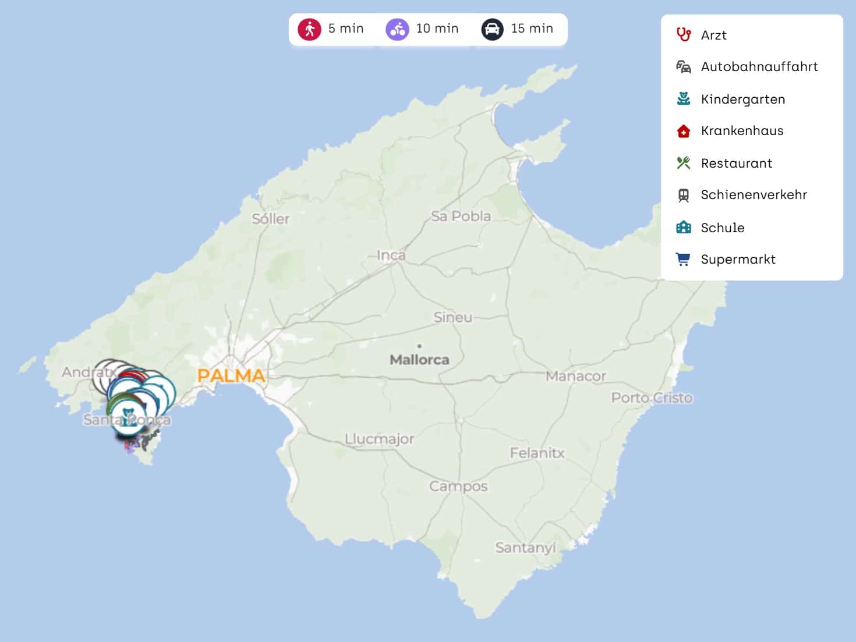Toggle the 10 min cycling isochrone

point(422,29)
